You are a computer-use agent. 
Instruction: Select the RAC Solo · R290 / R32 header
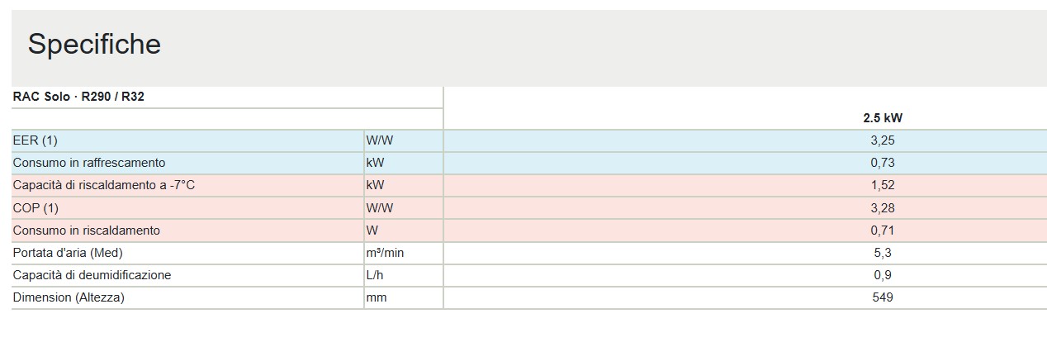pos(78,97)
